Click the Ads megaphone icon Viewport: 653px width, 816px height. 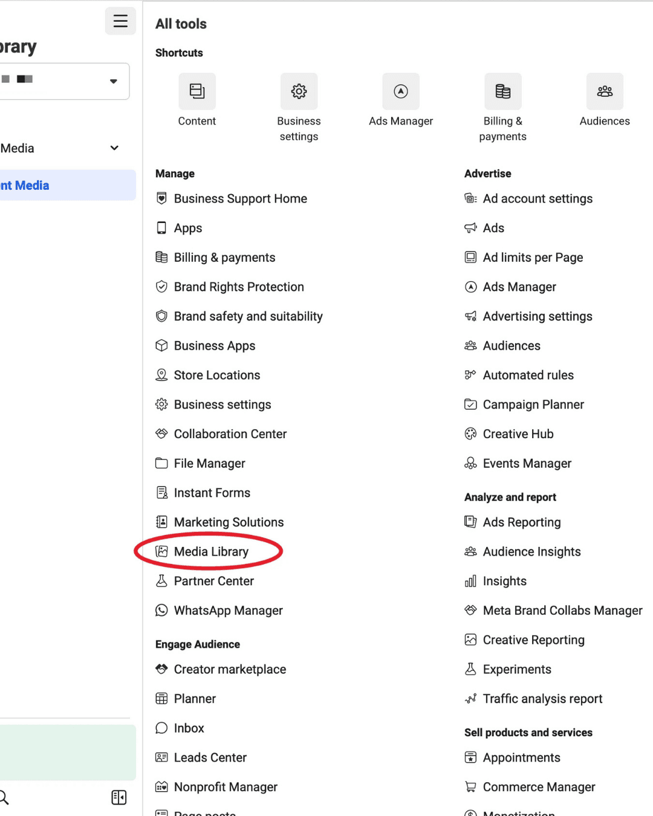tap(470, 228)
